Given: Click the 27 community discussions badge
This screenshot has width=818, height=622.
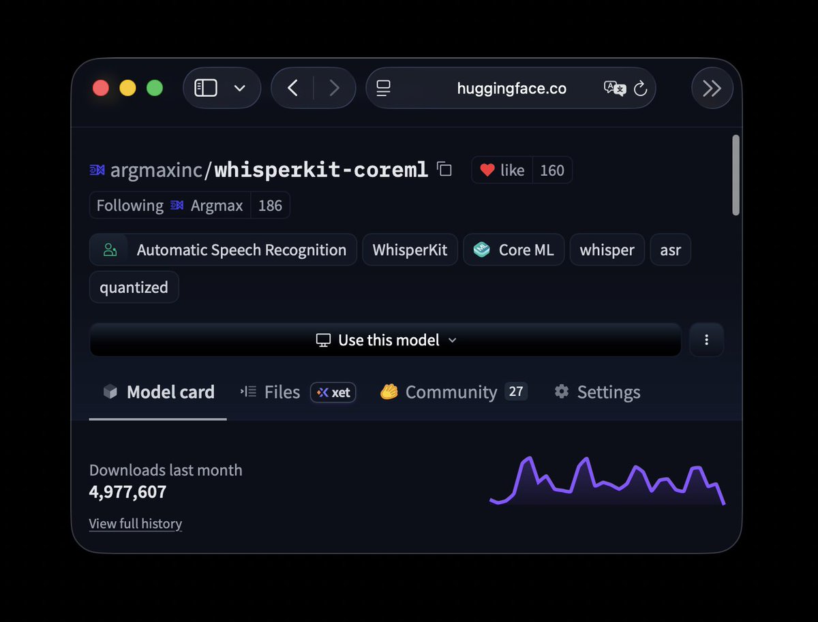Looking at the screenshot, I should click(516, 391).
